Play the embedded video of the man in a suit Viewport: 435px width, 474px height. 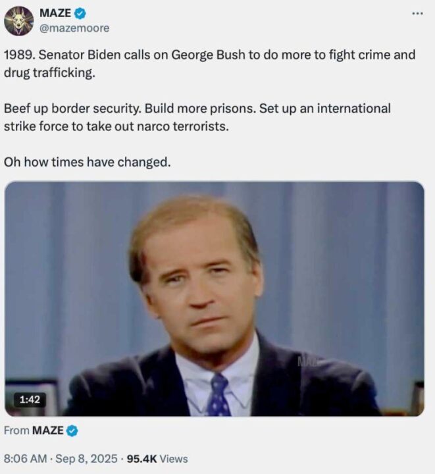pyautogui.click(x=215, y=298)
